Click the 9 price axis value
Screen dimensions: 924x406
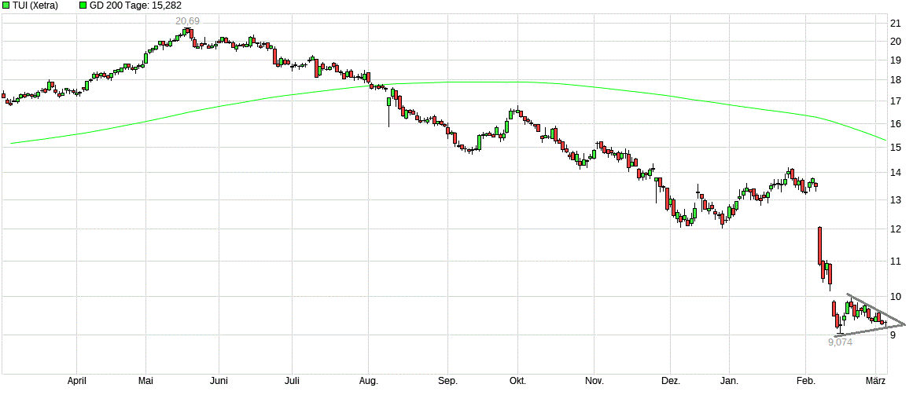893,335
